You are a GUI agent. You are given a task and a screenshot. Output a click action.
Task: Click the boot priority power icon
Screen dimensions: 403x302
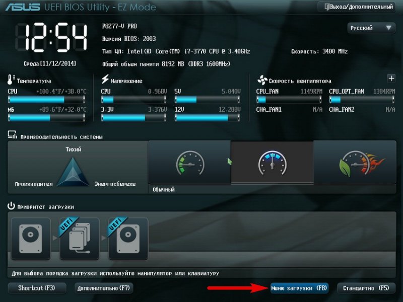(11, 206)
